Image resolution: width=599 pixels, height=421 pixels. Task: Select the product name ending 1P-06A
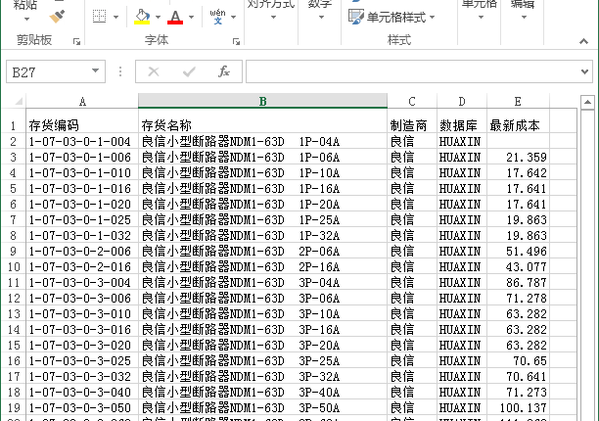(262, 157)
